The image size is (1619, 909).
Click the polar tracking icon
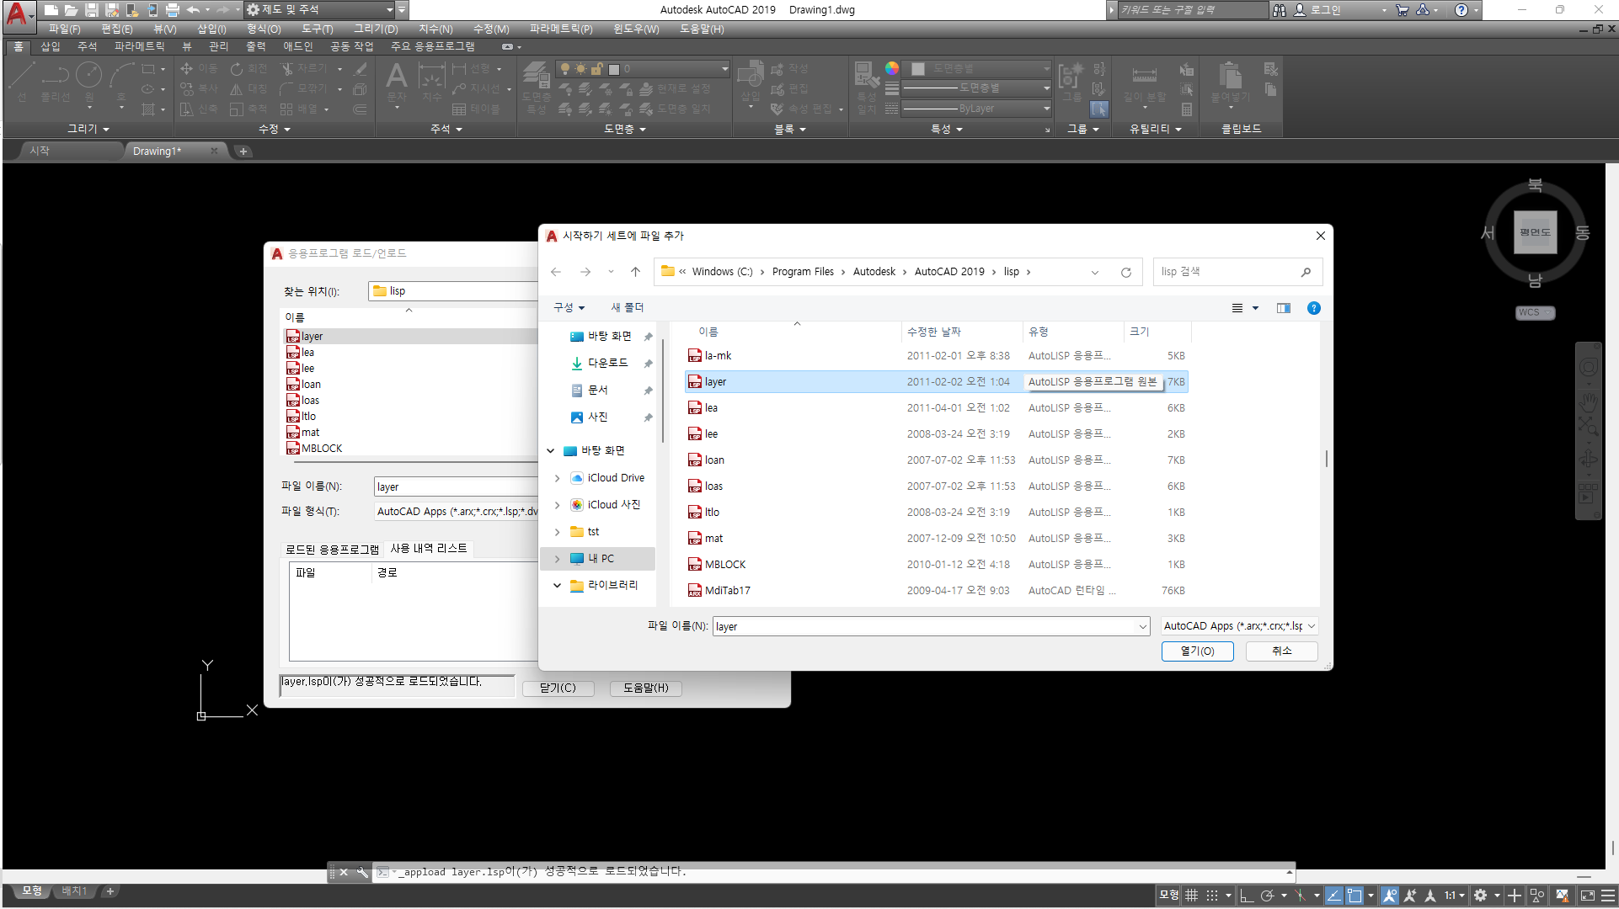(1268, 896)
